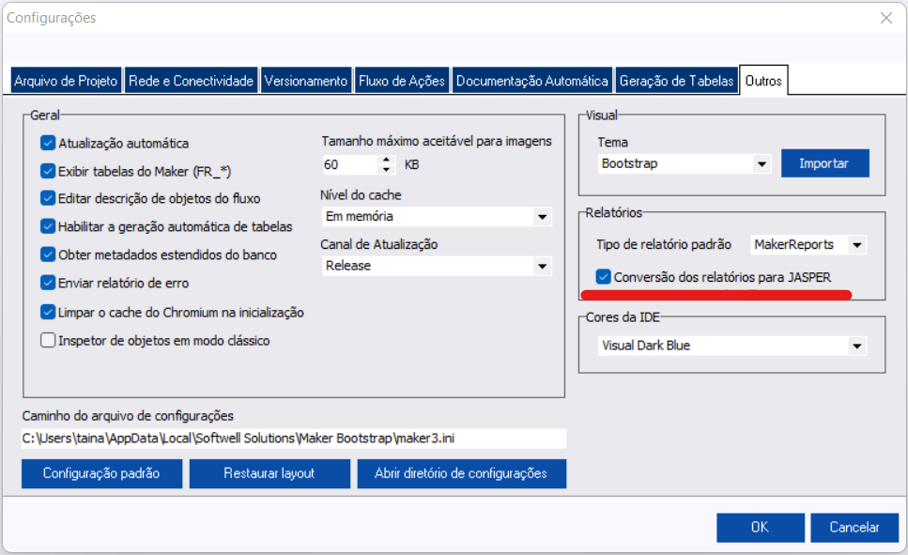Click the configuration file path field
Viewport: 908px width, 555px height.
point(293,439)
